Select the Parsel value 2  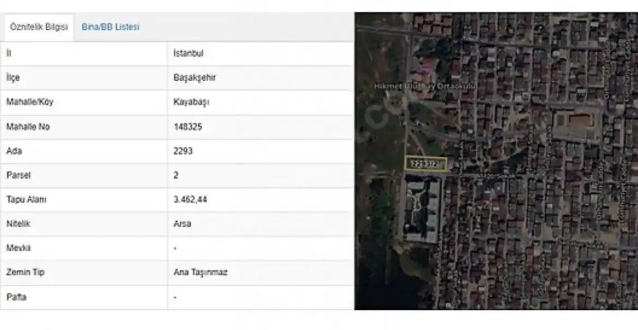tap(176, 175)
